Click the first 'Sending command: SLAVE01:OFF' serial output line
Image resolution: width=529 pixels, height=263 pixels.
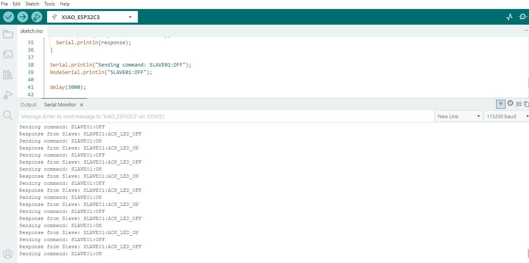click(x=62, y=127)
